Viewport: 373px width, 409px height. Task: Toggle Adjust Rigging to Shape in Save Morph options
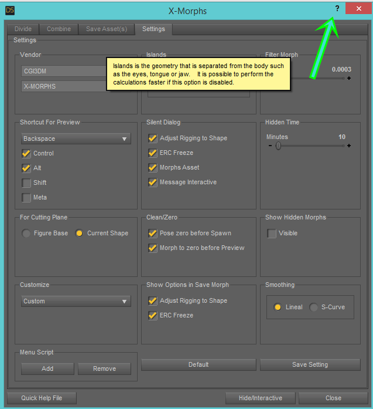(x=152, y=301)
